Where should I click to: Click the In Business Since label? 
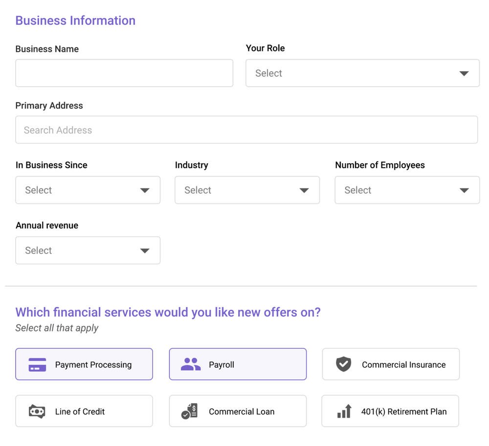[x=51, y=165]
